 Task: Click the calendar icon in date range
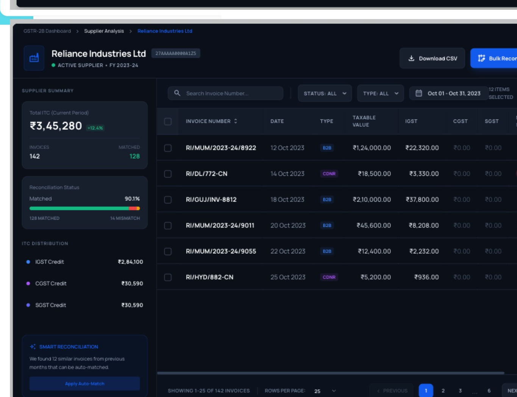pyautogui.click(x=419, y=93)
